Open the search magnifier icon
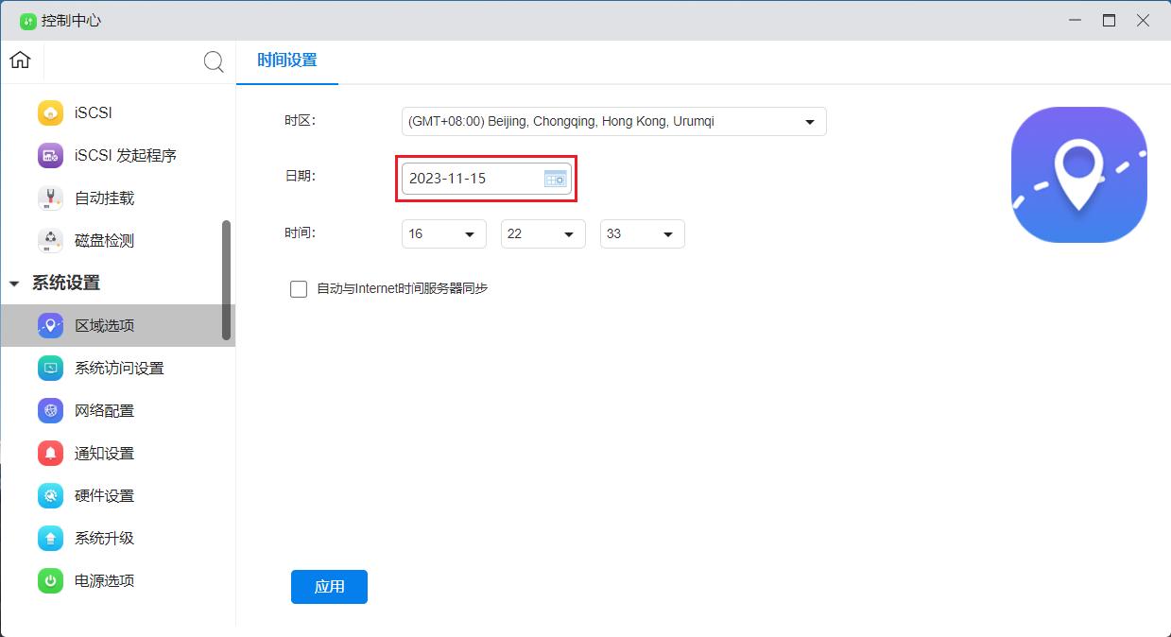 [x=214, y=62]
